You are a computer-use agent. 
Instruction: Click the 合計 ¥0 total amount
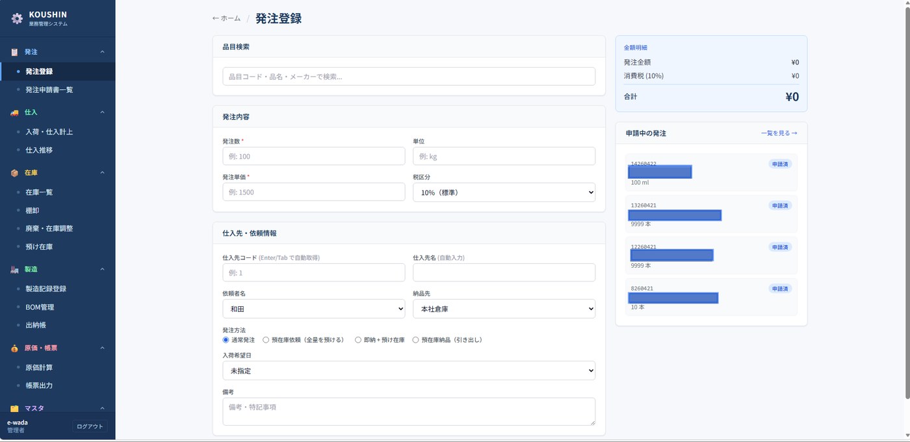792,97
